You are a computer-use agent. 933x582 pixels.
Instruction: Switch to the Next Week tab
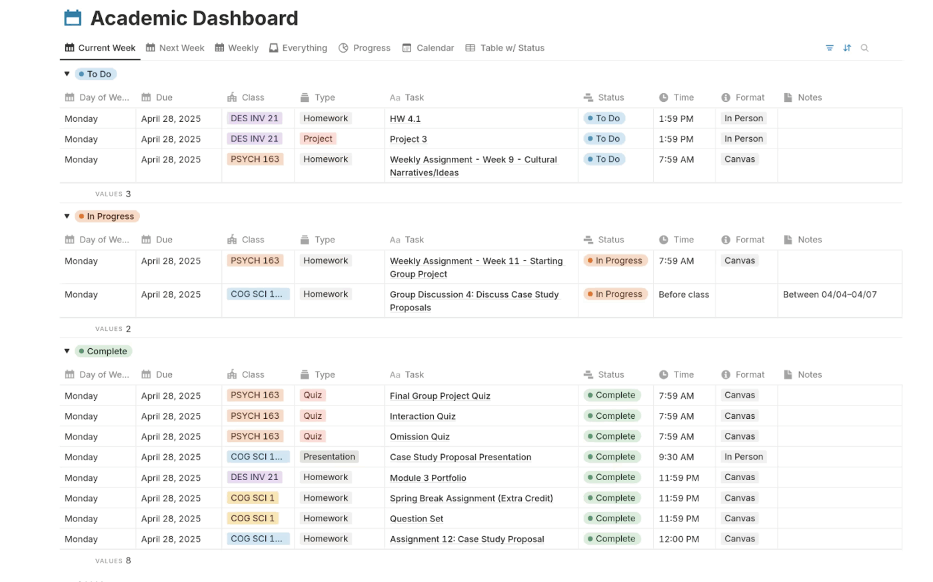coord(181,47)
